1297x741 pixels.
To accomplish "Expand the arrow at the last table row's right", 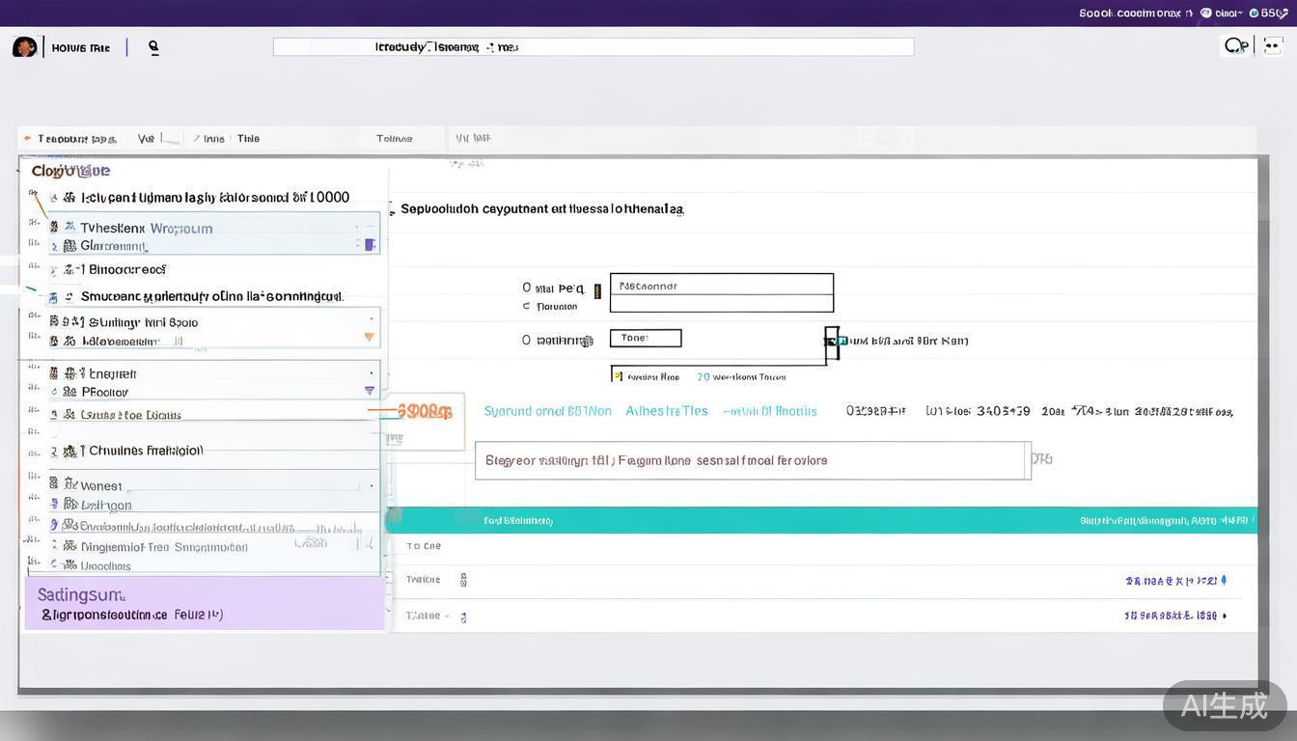I will (x=1225, y=616).
